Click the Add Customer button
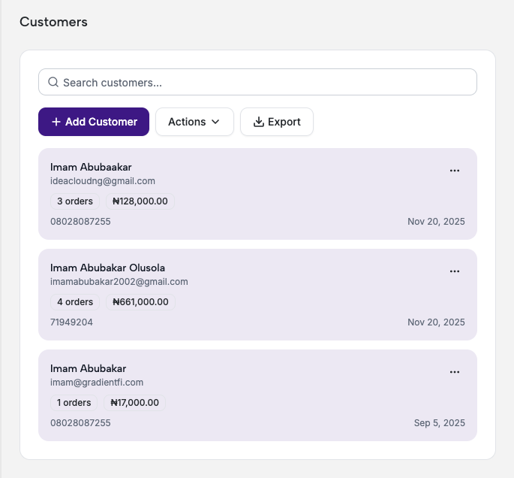Screen dimensions: 514x478 tap(94, 122)
